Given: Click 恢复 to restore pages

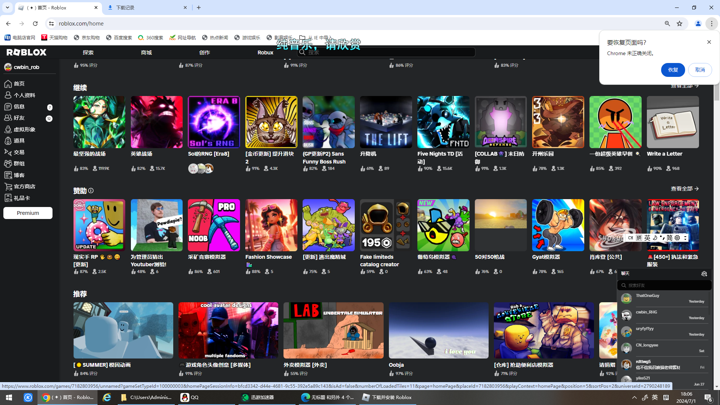Looking at the screenshot, I should point(673,70).
